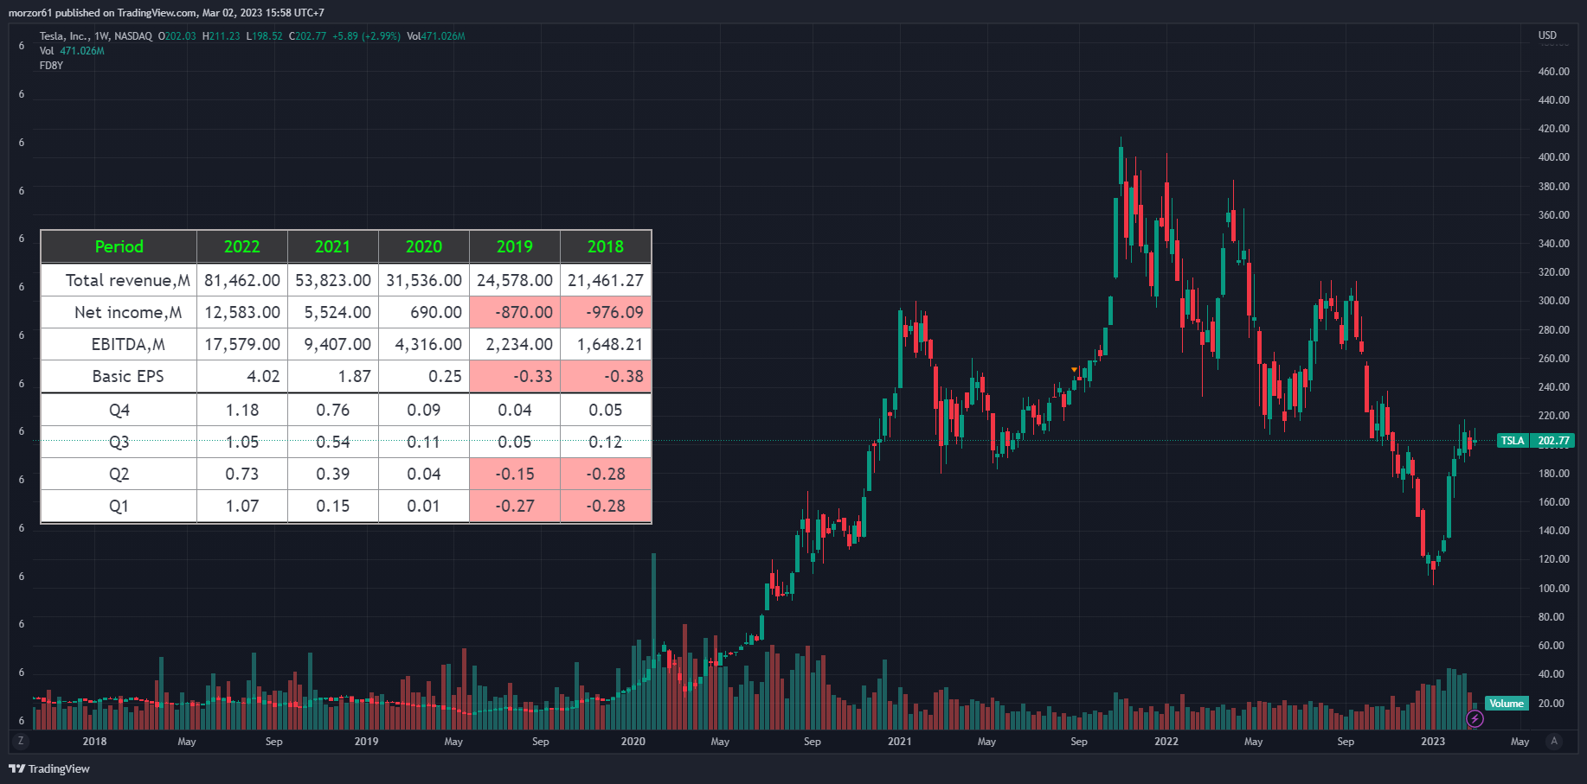Select the TSLA price label tag

pos(1513,441)
